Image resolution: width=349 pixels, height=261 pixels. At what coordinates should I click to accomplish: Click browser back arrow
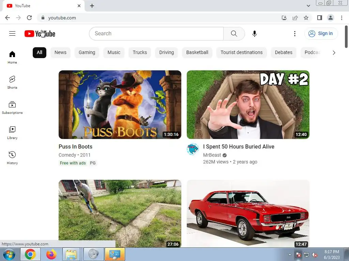point(7,18)
